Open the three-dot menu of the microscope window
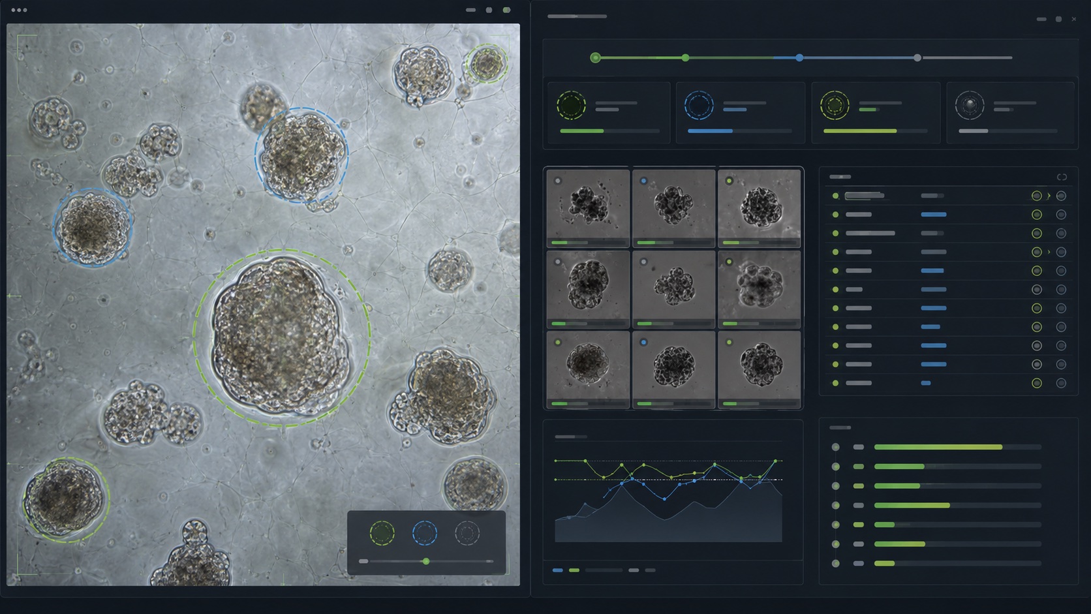 coord(19,10)
